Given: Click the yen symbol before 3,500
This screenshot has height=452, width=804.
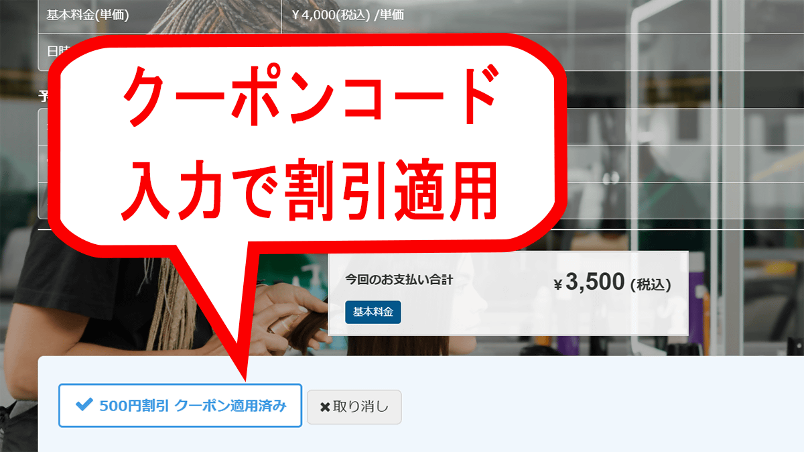Looking at the screenshot, I should click(x=558, y=284).
